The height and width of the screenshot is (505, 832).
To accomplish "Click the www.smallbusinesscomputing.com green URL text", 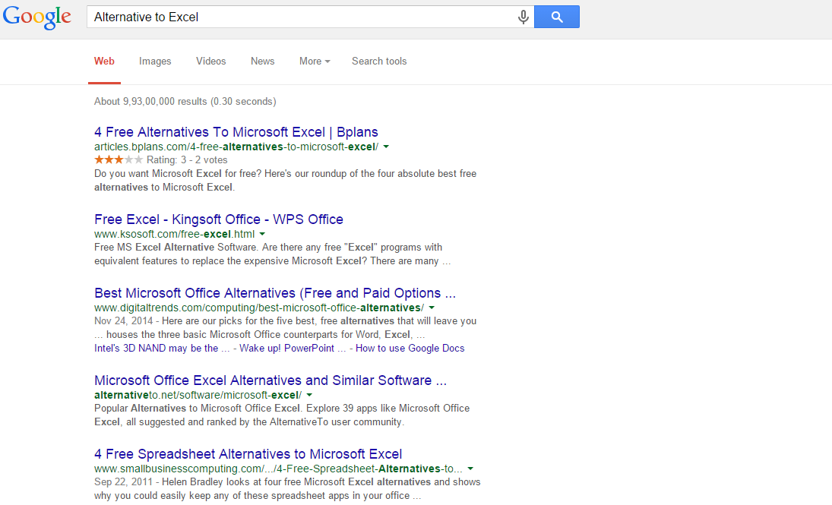I will pos(278,469).
